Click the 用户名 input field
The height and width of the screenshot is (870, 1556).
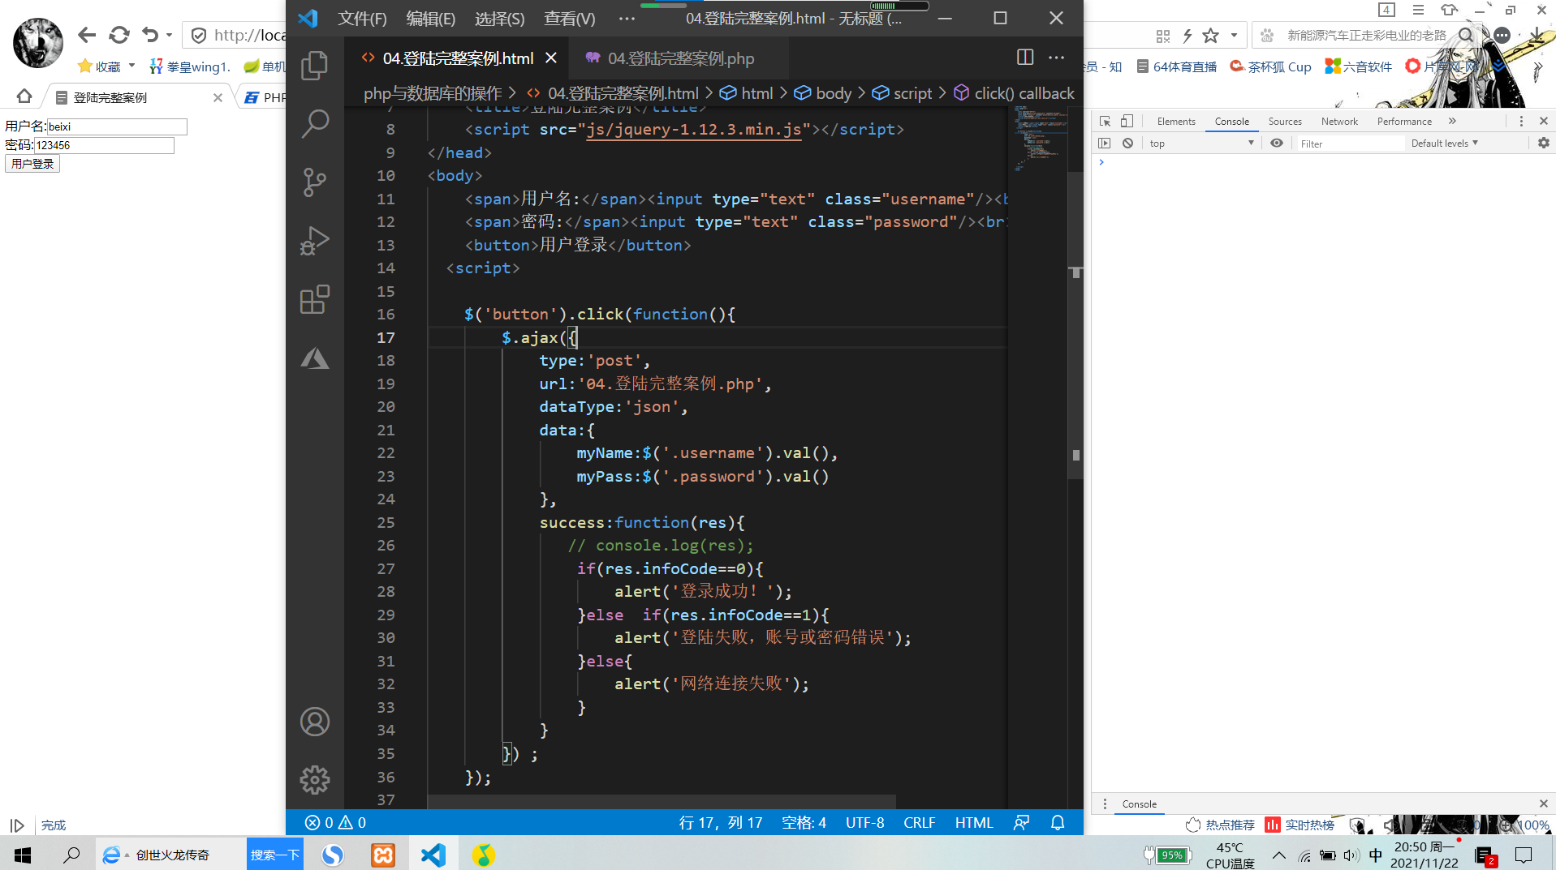(117, 126)
